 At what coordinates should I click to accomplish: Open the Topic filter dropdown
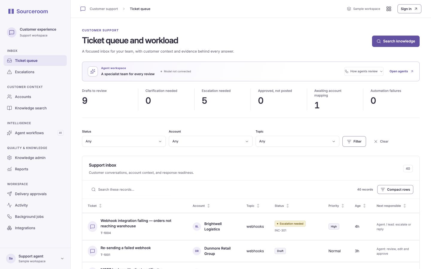coord(298,141)
